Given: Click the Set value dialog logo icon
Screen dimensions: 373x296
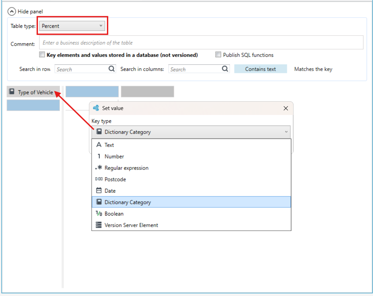Looking at the screenshot, I should coord(96,108).
